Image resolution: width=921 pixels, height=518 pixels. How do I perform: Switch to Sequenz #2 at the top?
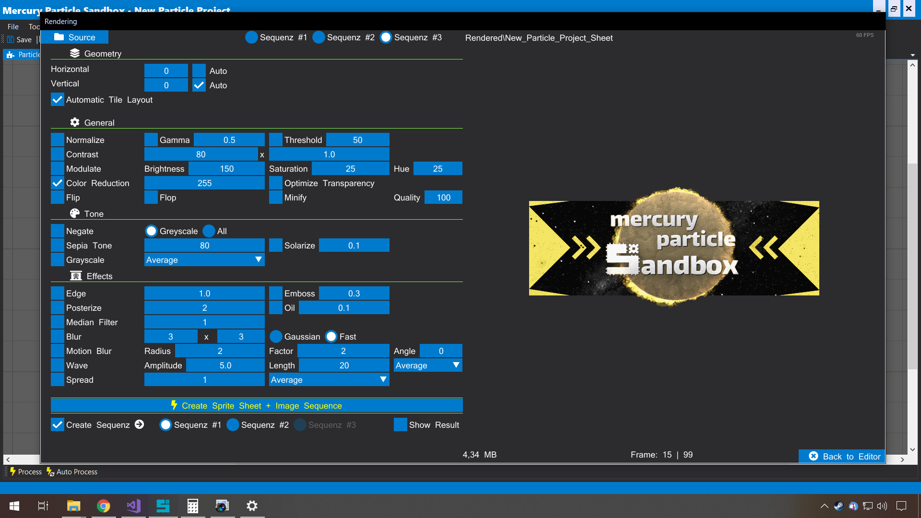[x=318, y=37]
